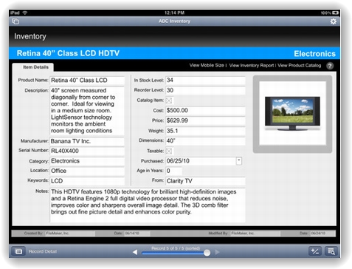Image resolution: width=352 pixels, height=269 pixels.
Task: Open the find records icon
Action: tap(331, 251)
